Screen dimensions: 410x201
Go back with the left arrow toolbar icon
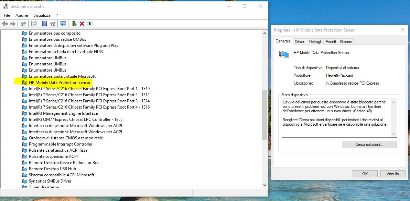tap(5, 24)
